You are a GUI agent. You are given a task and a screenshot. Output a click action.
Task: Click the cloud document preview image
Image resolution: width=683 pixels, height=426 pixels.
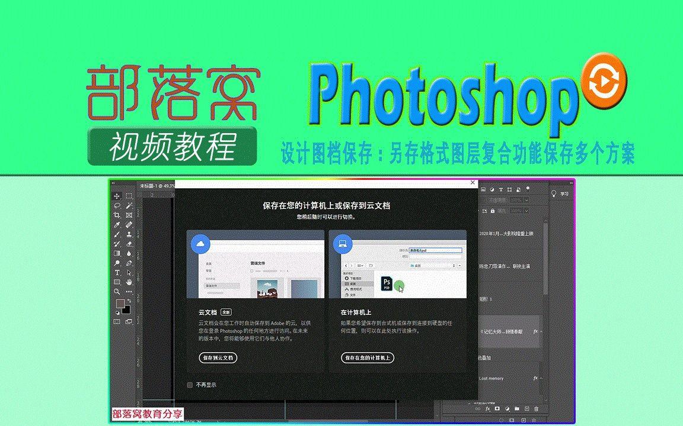pyautogui.click(x=256, y=264)
